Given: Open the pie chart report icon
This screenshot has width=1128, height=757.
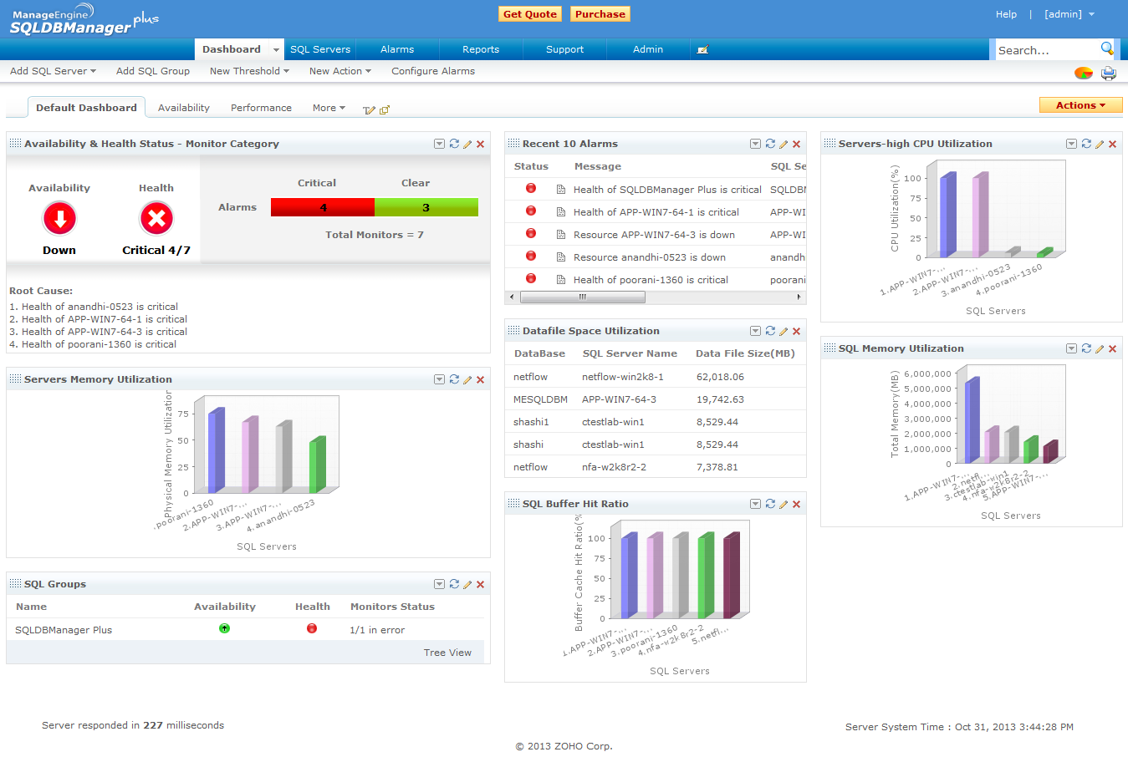Looking at the screenshot, I should pyautogui.click(x=1084, y=74).
